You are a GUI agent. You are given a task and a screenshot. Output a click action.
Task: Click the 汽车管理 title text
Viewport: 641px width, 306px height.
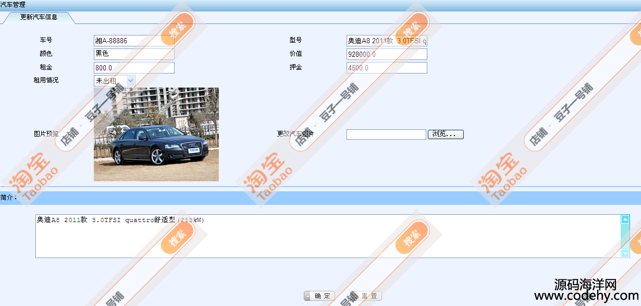coord(13,4)
